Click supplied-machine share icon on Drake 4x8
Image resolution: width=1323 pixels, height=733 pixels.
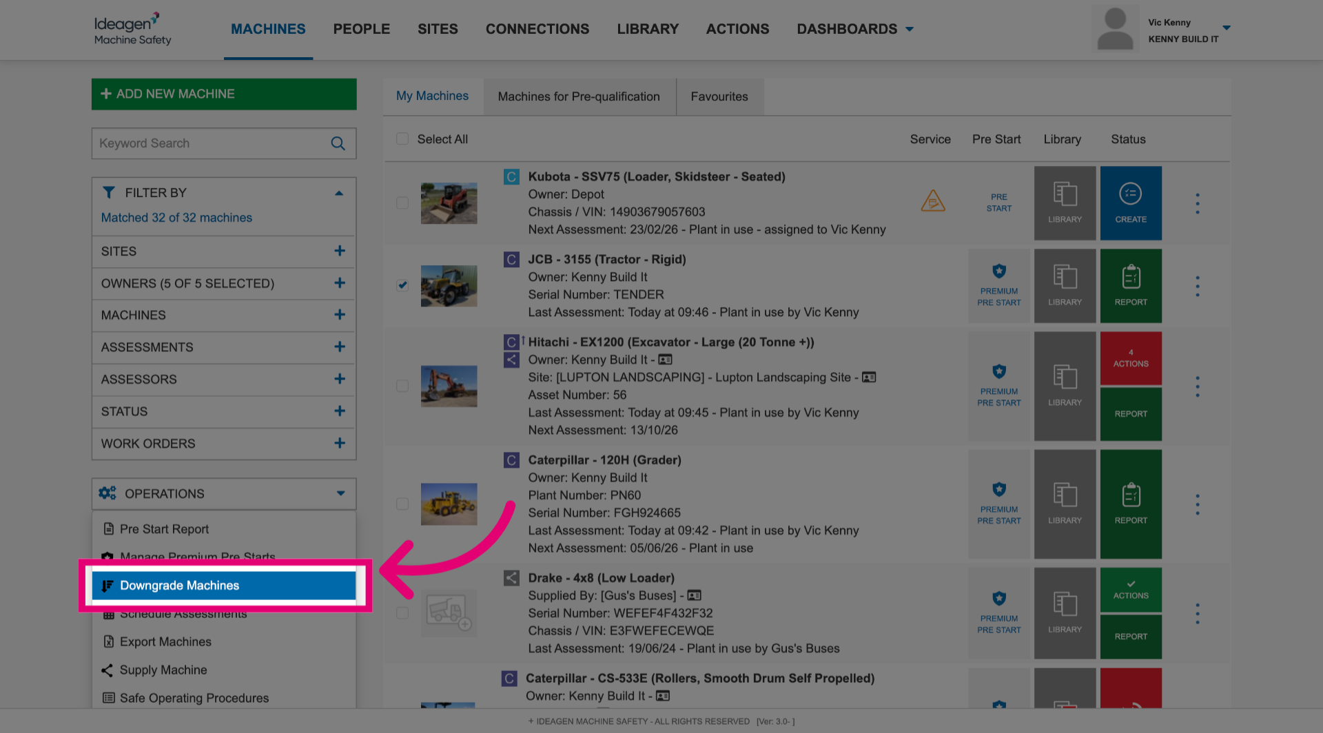click(x=511, y=578)
